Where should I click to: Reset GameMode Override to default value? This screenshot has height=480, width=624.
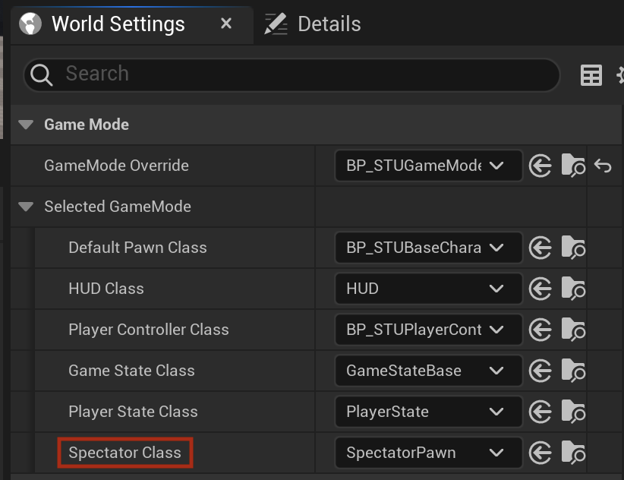pyautogui.click(x=603, y=166)
